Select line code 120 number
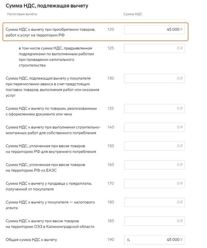The image size is (207, 248). (x=111, y=30)
